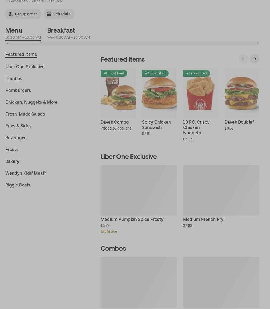Choose the 10 PC. Crispy Chicken Nuggets
This screenshot has height=309, width=270.
201,105
